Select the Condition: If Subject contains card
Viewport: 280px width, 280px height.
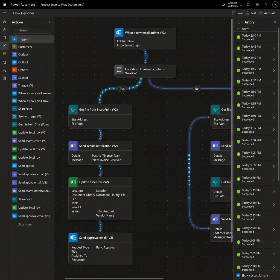coord(145,71)
